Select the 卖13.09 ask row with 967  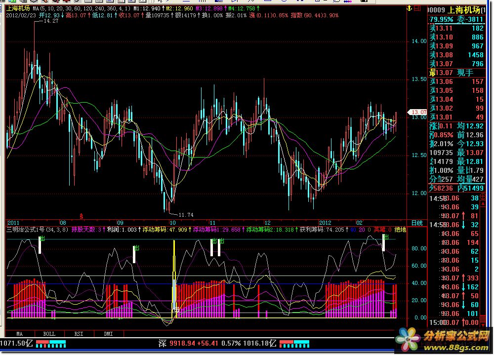coord(456,46)
